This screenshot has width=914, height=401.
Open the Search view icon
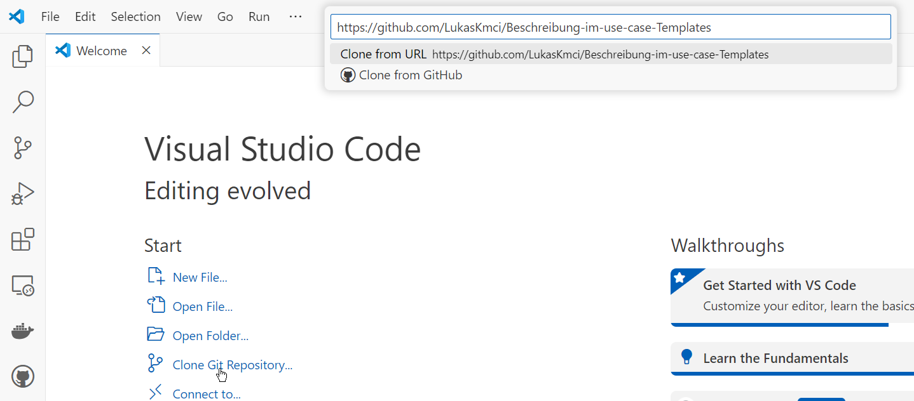(23, 102)
